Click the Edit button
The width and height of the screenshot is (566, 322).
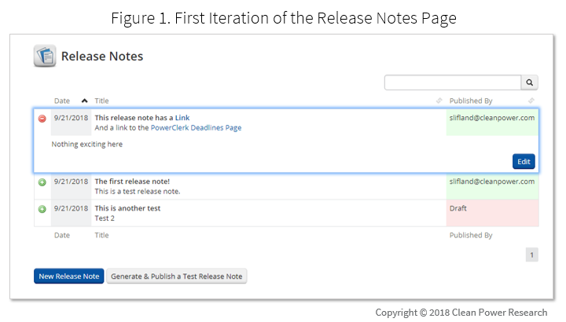pyautogui.click(x=524, y=162)
